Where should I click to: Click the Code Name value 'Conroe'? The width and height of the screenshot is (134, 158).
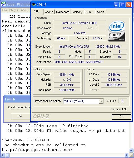(x=68, y=28)
